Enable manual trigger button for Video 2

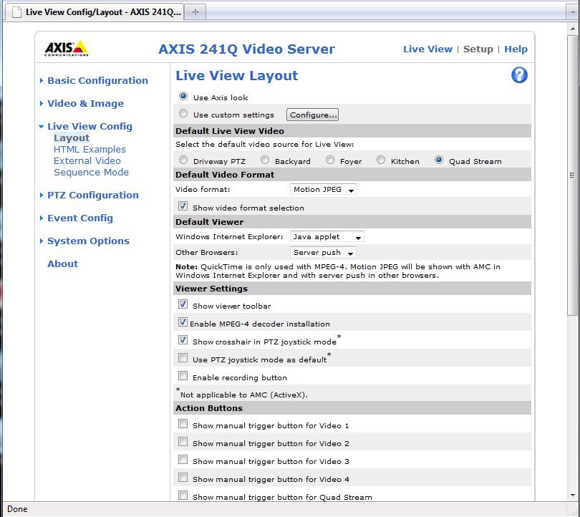click(183, 442)
